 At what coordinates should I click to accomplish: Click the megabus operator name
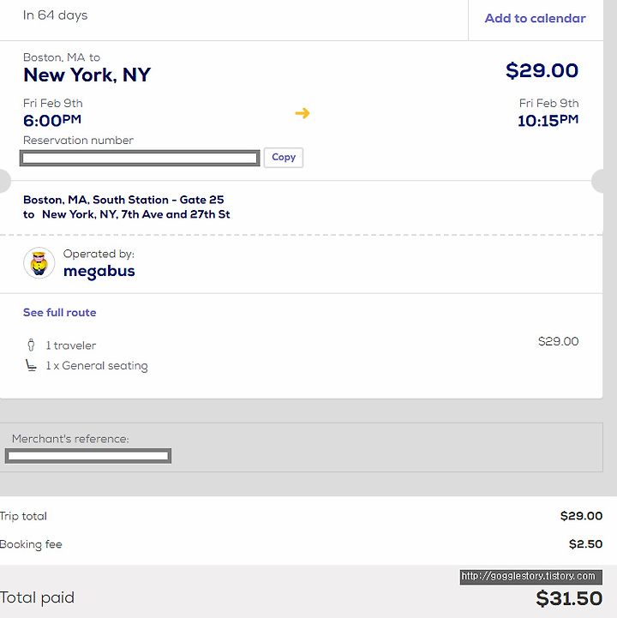point(99,271)
